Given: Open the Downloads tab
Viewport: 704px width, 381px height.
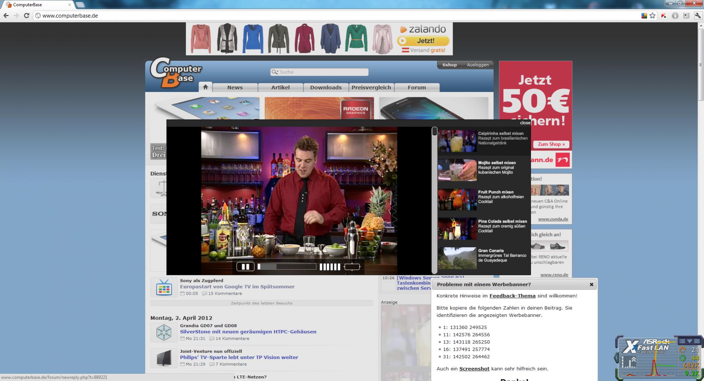Looking at the screenshot, I should (x=326, y=87).
